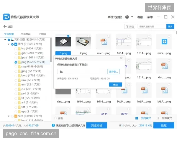The width and height of the screenshot is (177, 141).
Task: Click the 预览模式 grid icon
Action: click(137, 118)
